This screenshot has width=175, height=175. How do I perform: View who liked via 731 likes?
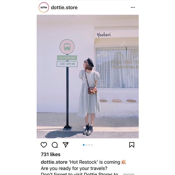pos(50,154)
